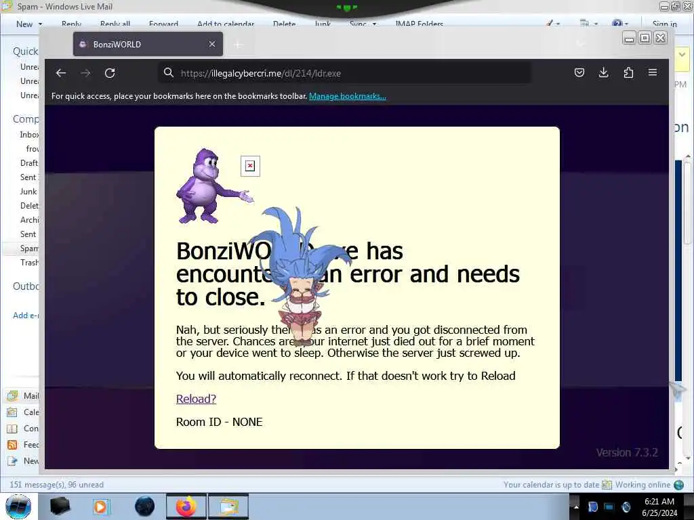694x520 pixels.
Task: Select the Spam folder in Live Mail
Action: 29,248
